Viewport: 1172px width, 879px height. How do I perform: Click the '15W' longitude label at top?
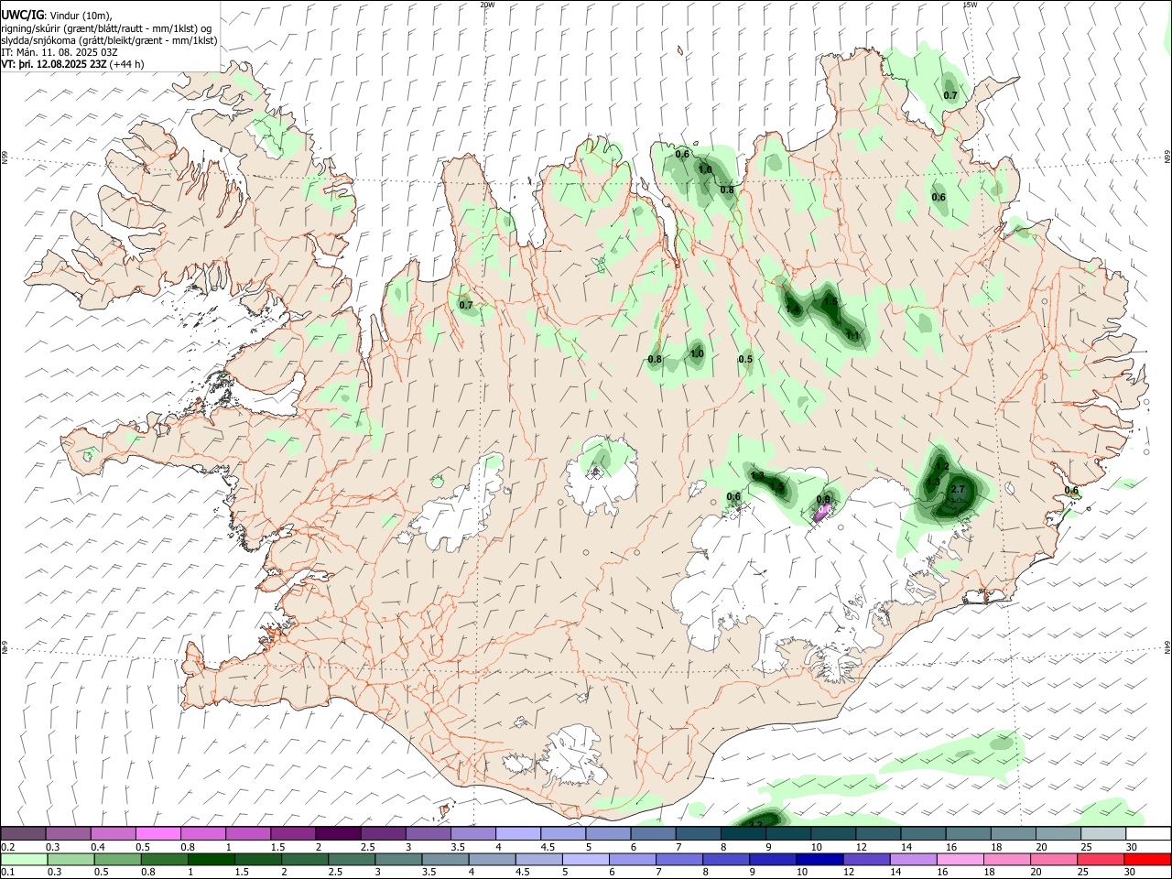coord(970,5)
